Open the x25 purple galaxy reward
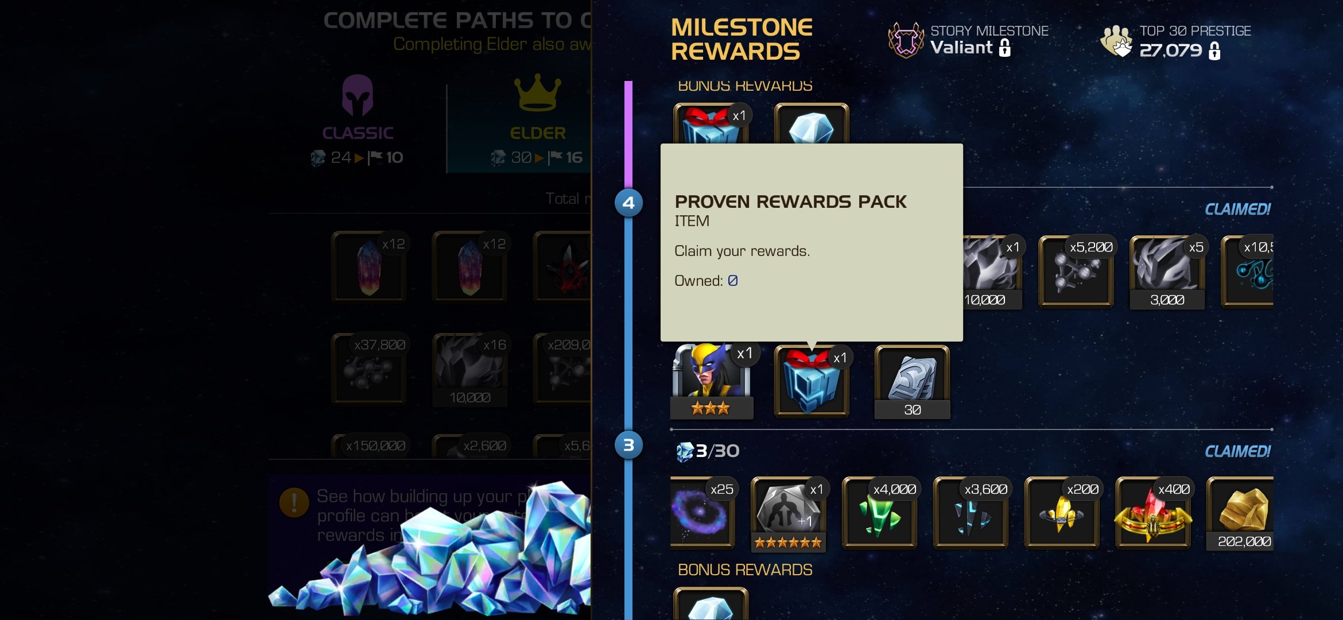This screenshot has height=620, width=1343. coord(702,512)
